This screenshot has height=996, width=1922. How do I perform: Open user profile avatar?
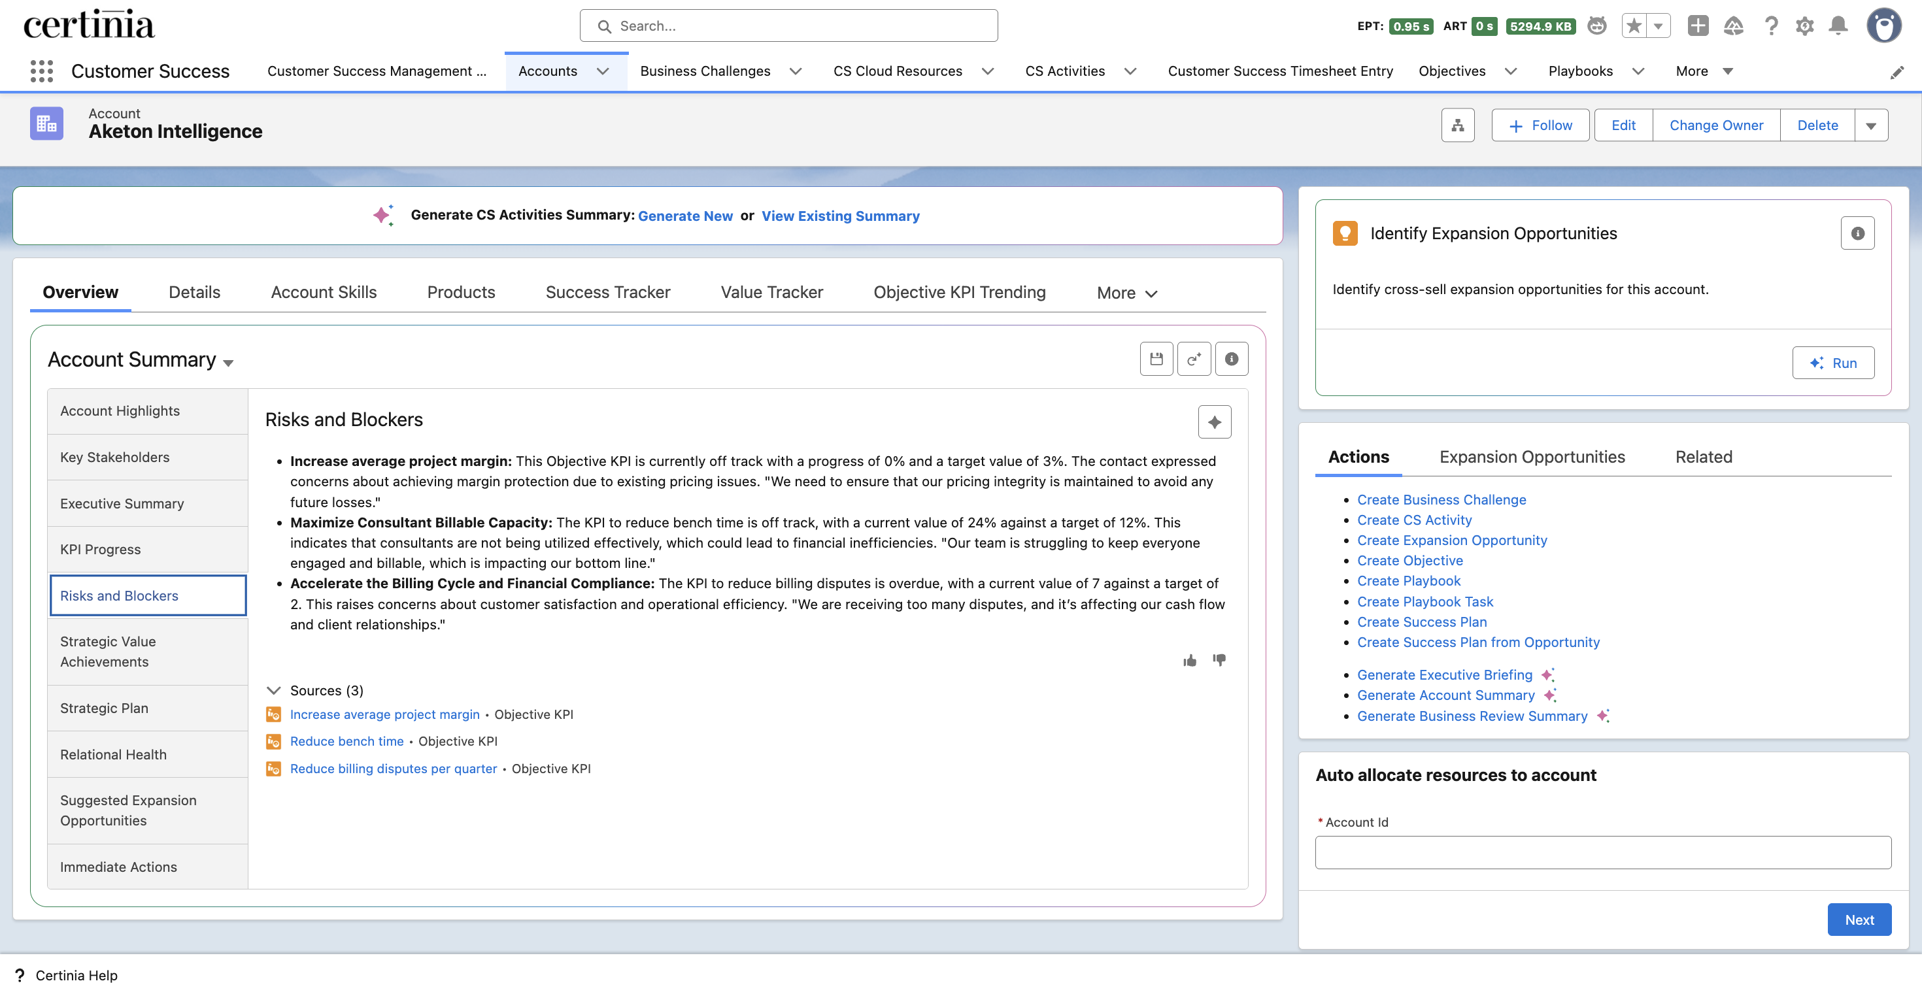point(1884,26)
